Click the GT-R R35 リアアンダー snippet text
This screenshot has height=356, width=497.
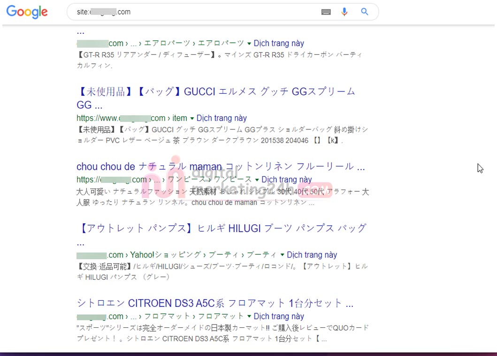pyautogui.click(x=219, y=60)
